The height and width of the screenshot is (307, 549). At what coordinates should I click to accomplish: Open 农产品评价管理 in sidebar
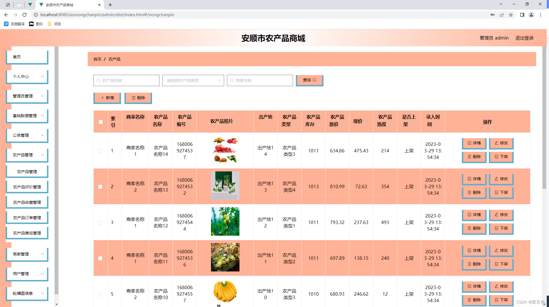[27, 187]
